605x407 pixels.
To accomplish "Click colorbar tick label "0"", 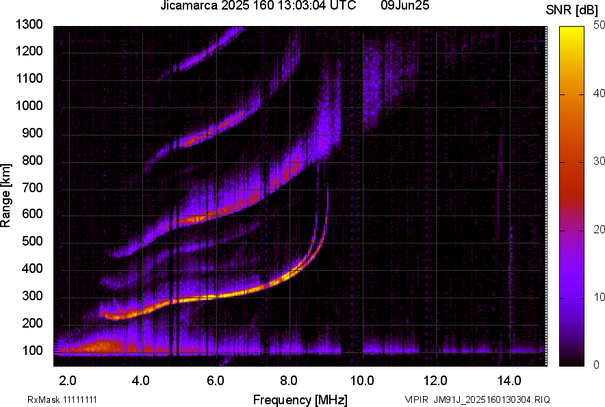I will click(597, 365).
